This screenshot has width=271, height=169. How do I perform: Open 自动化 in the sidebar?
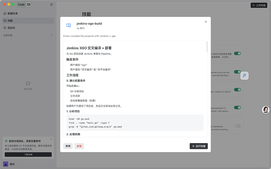coord(28,28)
